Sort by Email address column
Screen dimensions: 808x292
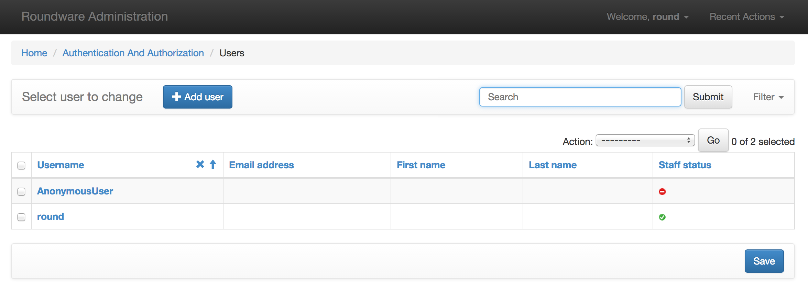pyautogui.click(x=262, y=165)
